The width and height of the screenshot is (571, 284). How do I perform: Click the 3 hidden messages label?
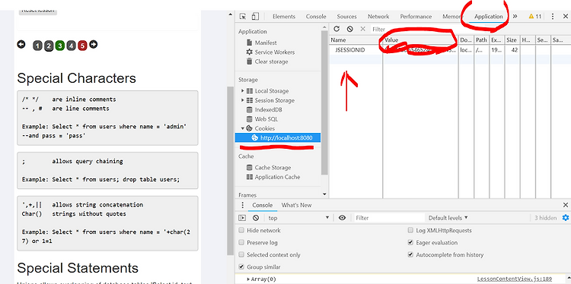546,218
